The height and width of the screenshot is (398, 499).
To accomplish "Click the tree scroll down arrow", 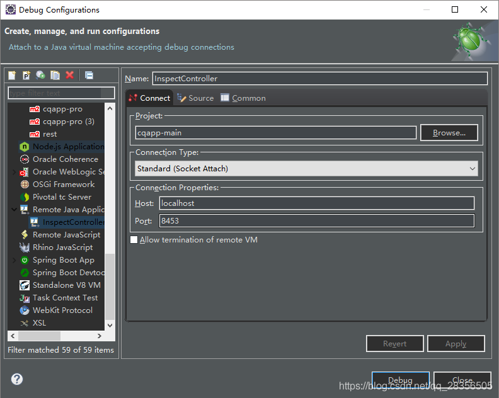I will click(110, 326).
